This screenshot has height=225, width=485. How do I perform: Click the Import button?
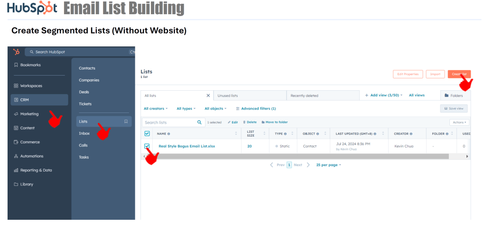coord(435,74)
